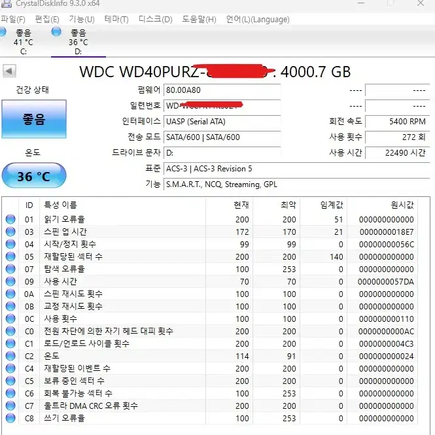Screen dimensions: 435x435
Task: Select the attribute 전원 차단에 의한 자기 헤드 대피 횟수
Action: (109, 331)
